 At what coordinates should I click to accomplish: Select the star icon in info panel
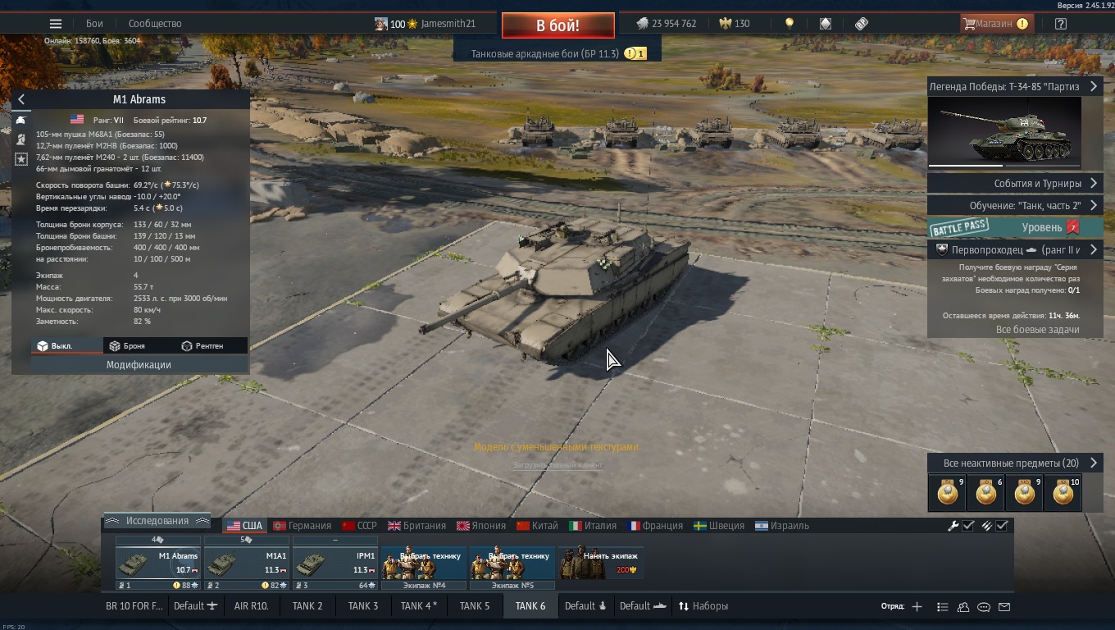tap(21, 159)
